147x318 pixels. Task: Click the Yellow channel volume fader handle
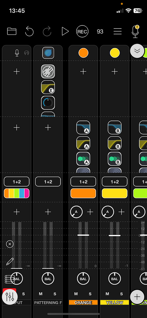[x=115, y=236]
